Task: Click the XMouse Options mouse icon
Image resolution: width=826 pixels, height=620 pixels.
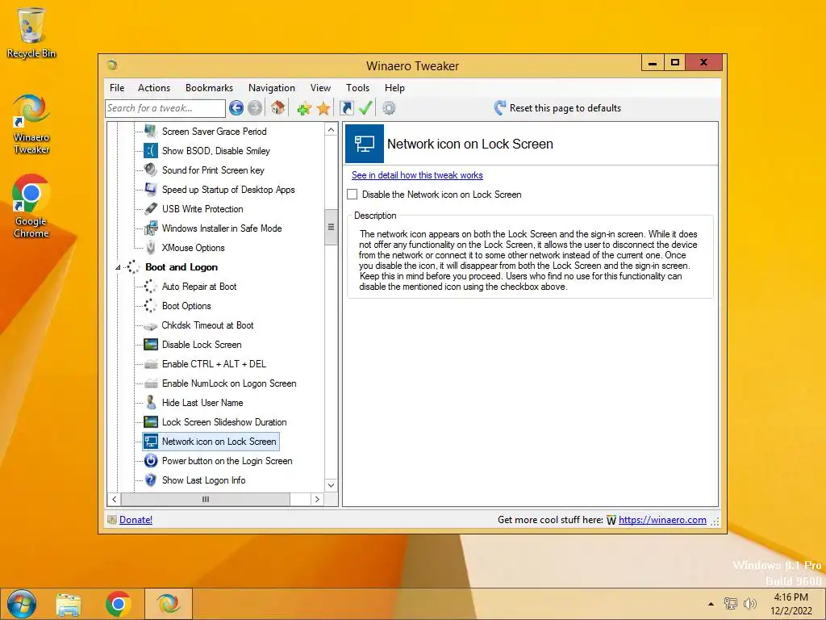Action: click(x=151, y=247)
